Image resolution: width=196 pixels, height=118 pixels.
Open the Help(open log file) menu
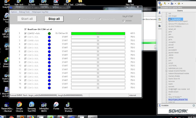tap(40, 12)
